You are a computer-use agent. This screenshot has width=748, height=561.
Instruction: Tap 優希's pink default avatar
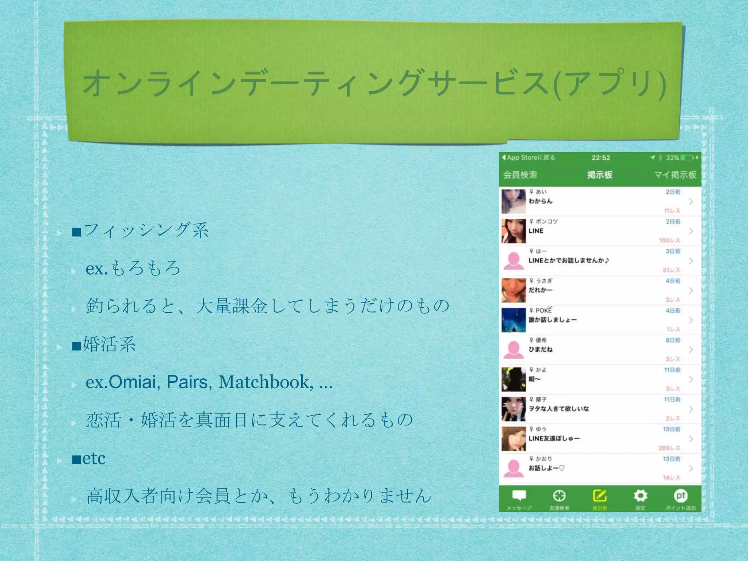514,350
